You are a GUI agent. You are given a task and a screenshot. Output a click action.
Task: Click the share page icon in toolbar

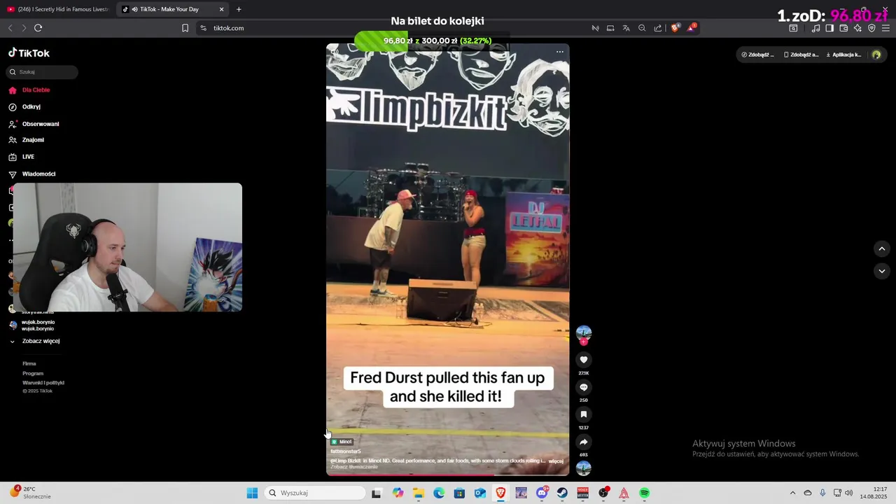pyautogui.click(x=658, y=28)
